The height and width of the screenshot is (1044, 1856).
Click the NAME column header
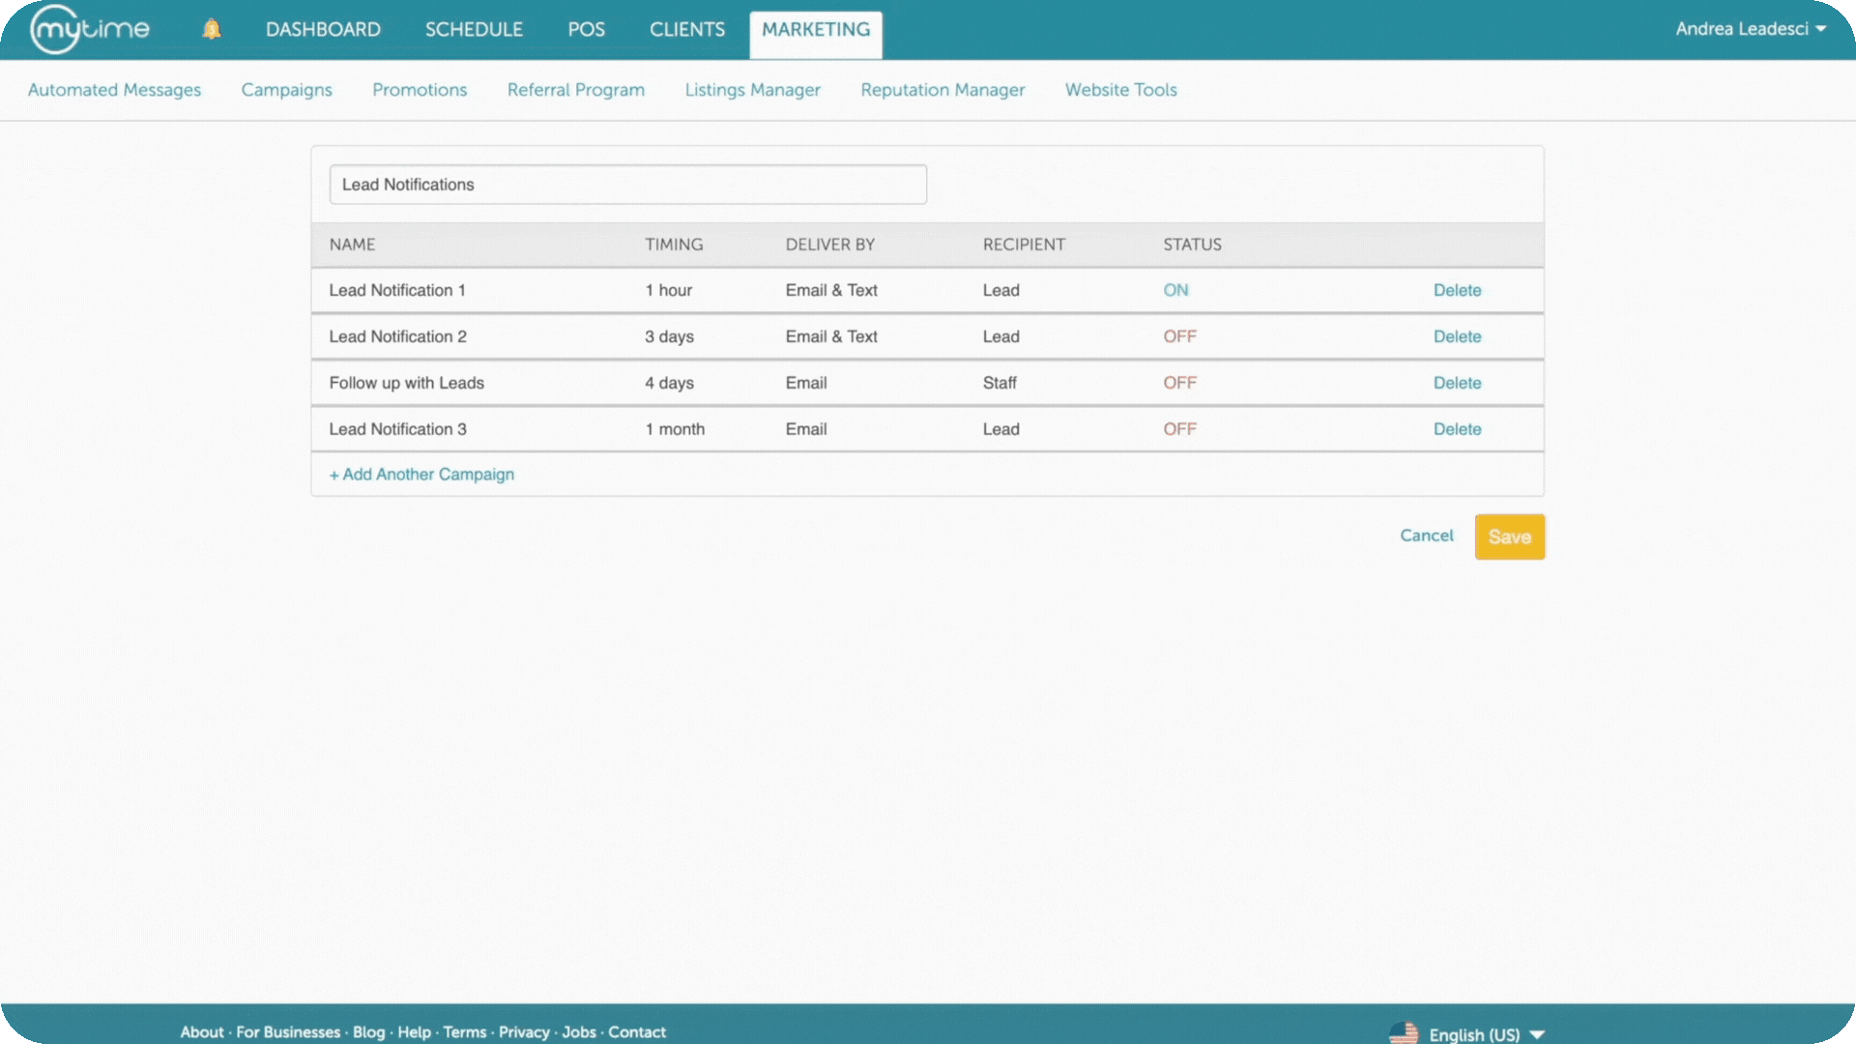coord(352,245)
